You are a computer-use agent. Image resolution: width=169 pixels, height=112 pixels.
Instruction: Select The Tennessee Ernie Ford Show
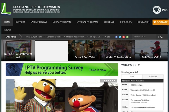click(x=143, y=108)
